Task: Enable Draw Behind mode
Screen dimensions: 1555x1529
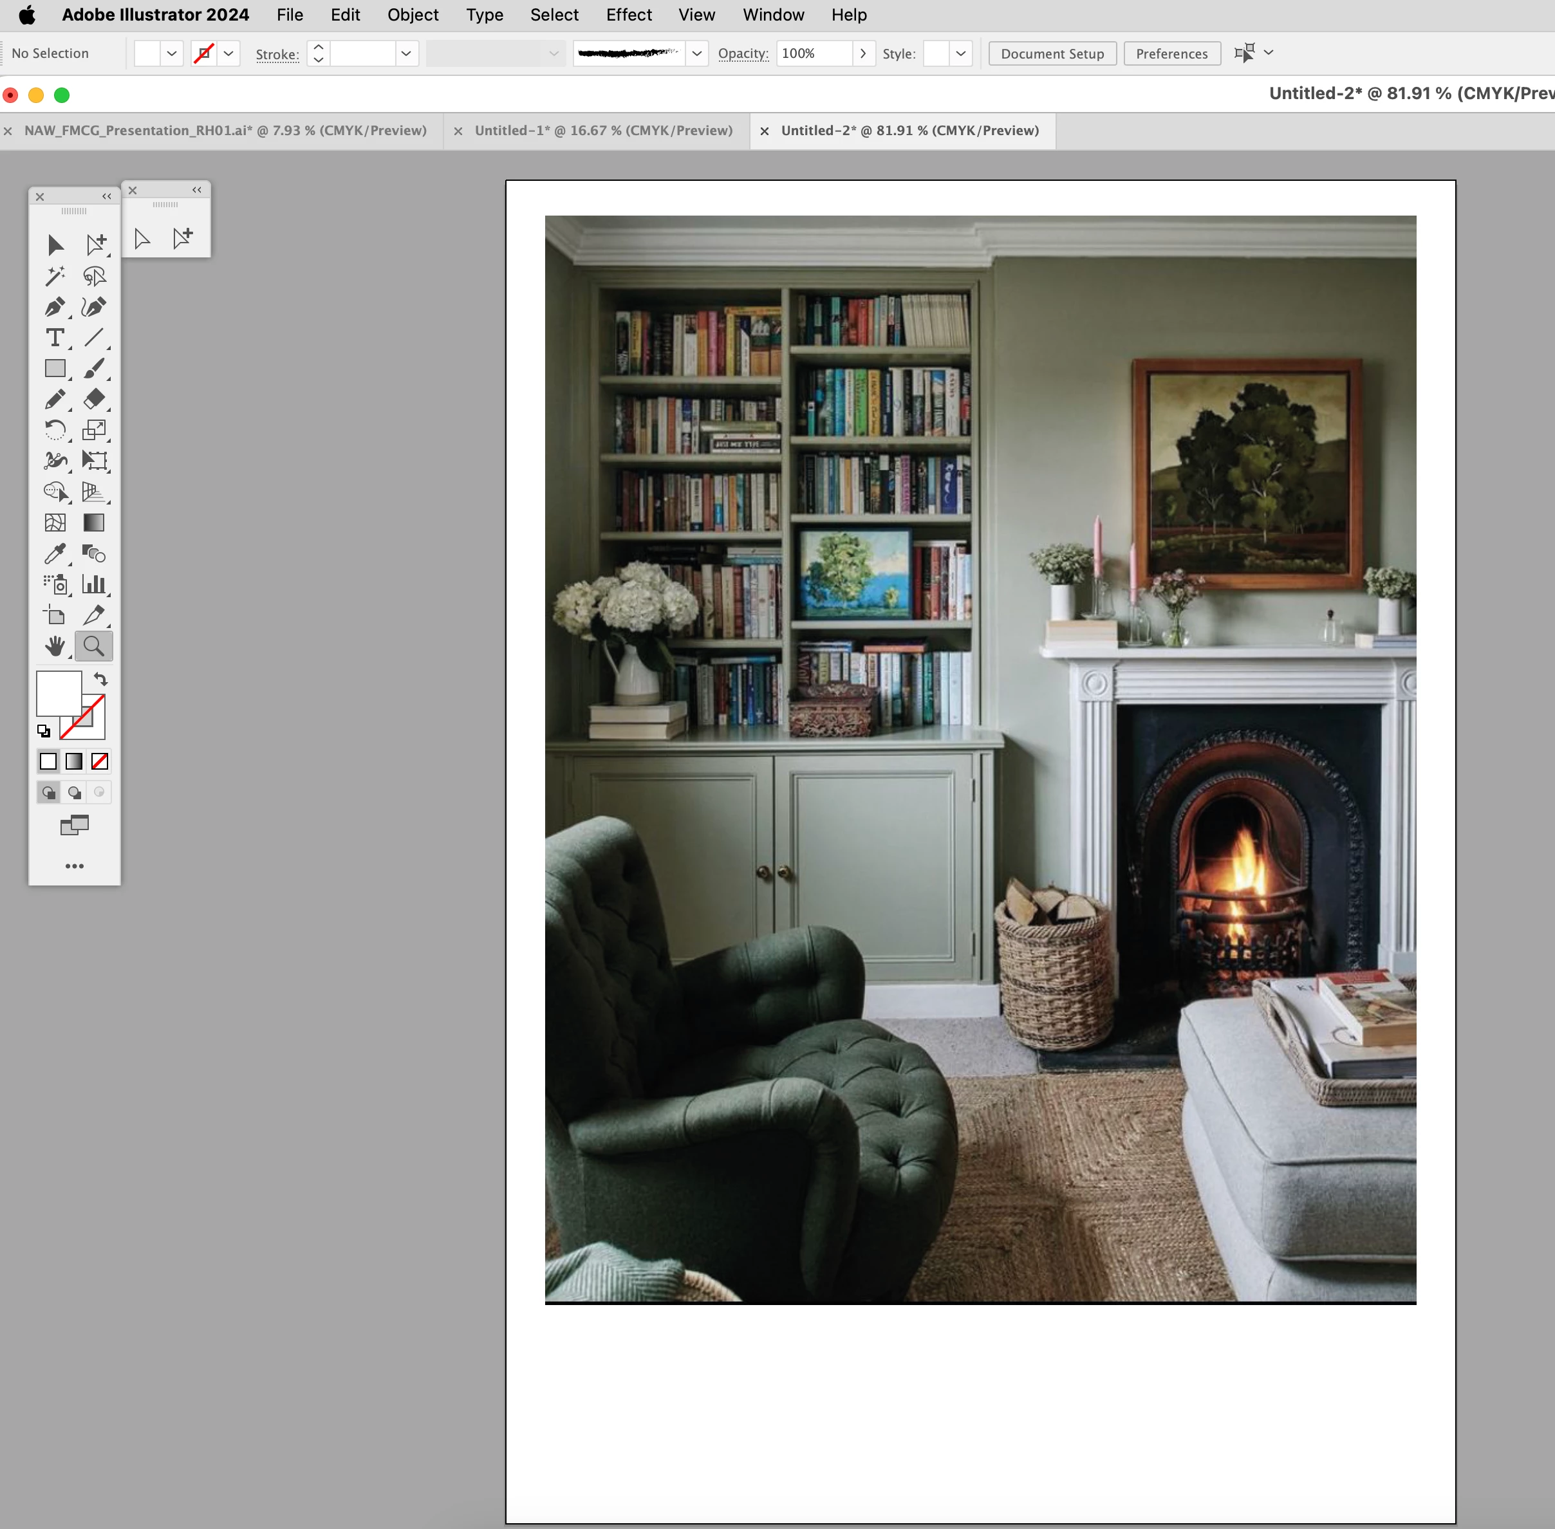Action: click(74, 793)
